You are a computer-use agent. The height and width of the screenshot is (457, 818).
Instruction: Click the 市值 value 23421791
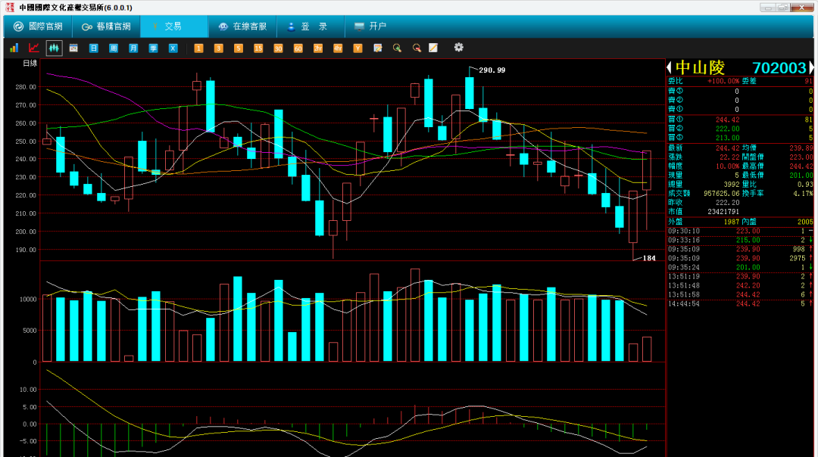(x=723, y=212)
